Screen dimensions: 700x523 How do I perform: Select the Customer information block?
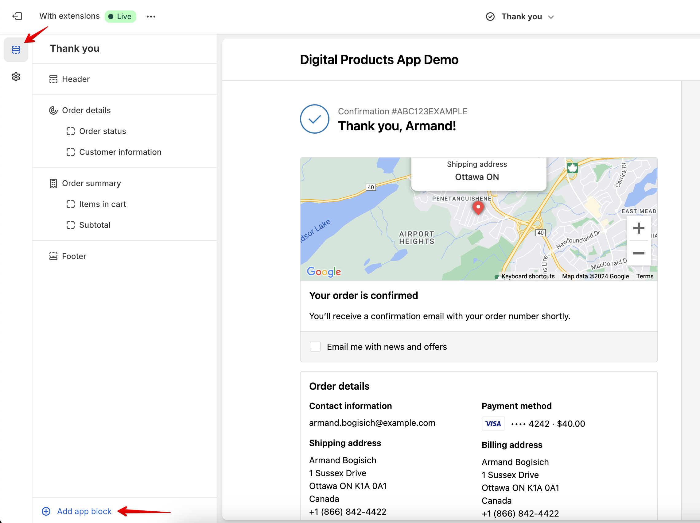click(x=120, y=152)
